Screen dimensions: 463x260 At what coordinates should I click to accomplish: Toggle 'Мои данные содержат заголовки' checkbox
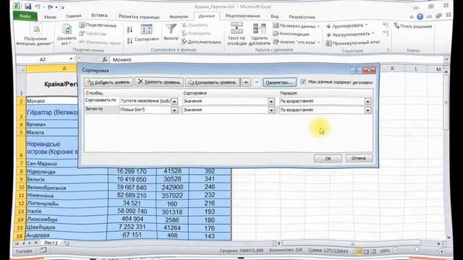click(x=303, y=82)
